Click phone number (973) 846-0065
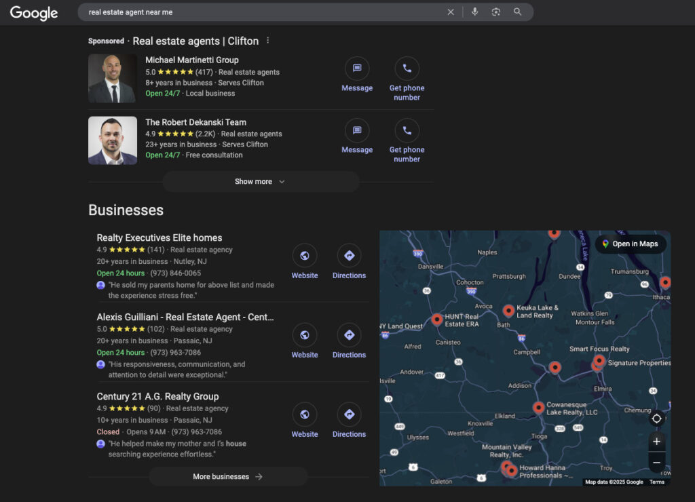The width and height of the screenshot is (695, 502). click(176, 273)
